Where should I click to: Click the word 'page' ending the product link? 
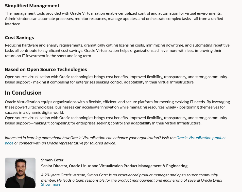tap(9, 143)
